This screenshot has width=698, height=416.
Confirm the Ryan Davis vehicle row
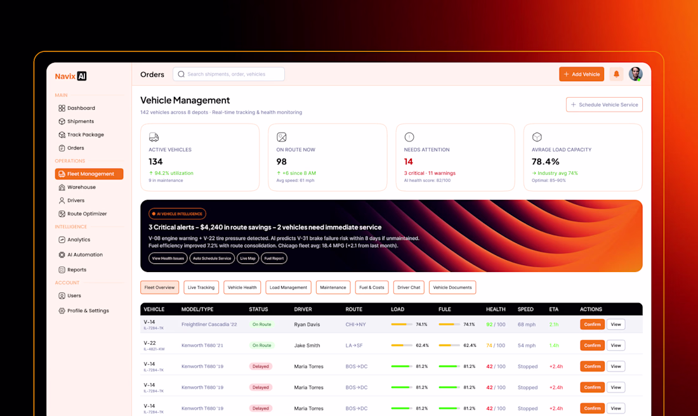[x=592, y=324]
